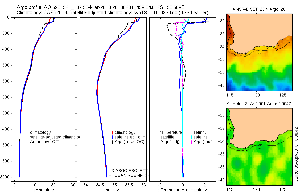Click the SST map latitude label '-32'
The width and height of the screenshot is (300, 193).
click(x=221, y=34)
